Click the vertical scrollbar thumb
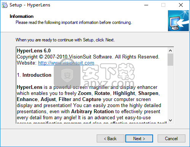Screen dimensions: 190x147 (170, 60)
